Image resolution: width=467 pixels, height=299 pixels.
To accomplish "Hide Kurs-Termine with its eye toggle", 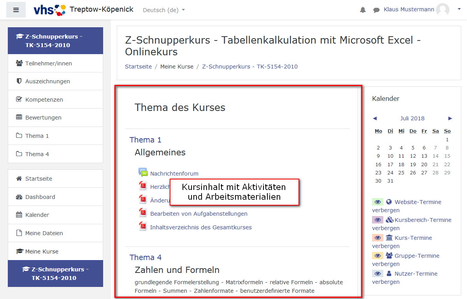I will 378,238.
